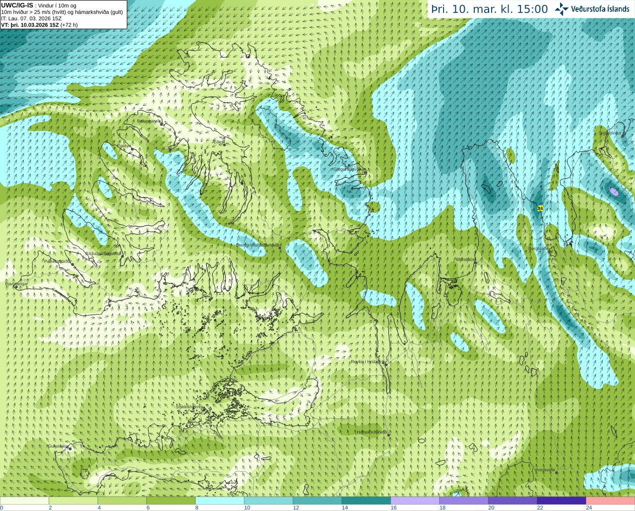Click the Bíldudalsflugvöllur station label
Viewport: 635px width, 511px height.
point(104,253)
